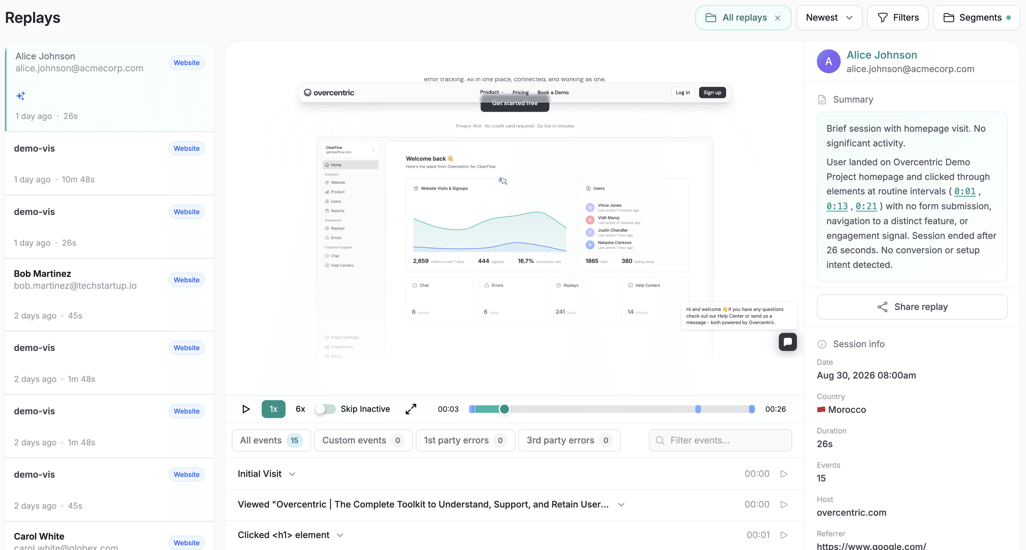Click the AI sparkle icon on Alice Johnson replay
Viewport: 1026px width, 550px height.
click(21, 96)
